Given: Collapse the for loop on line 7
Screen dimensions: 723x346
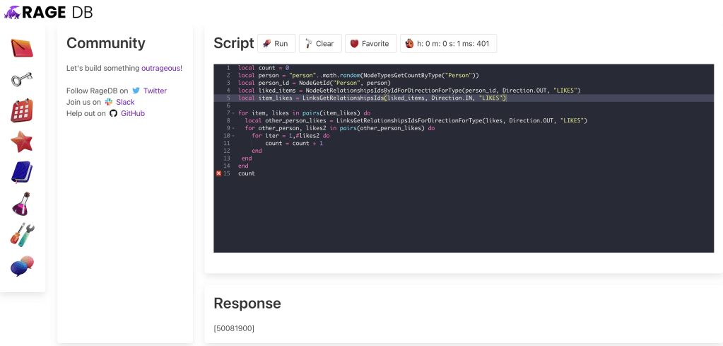Looking at the screenshot, I should (x=233, y=113).
